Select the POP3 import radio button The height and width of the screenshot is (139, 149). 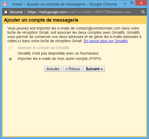coord(10,59)
